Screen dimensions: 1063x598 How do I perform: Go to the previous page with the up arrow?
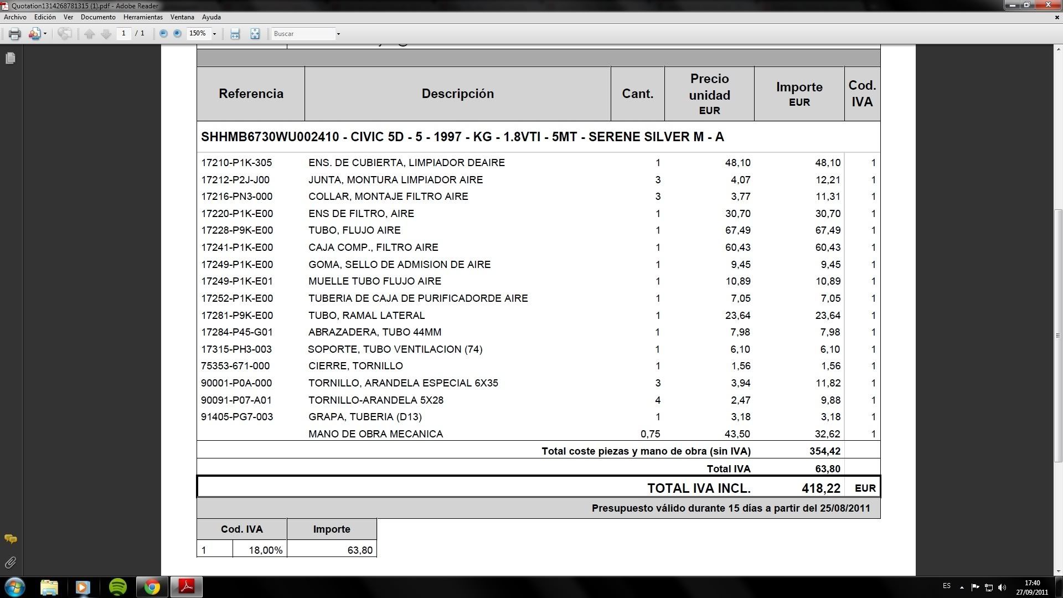[x=90, y=34]
